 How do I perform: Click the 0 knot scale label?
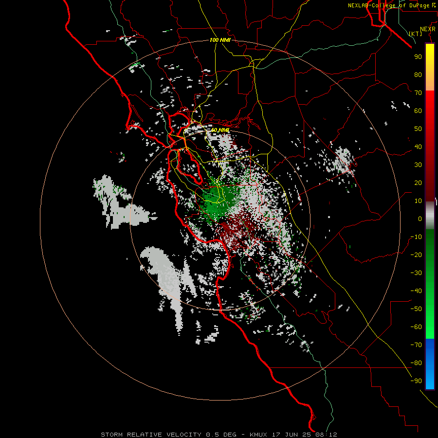pyautogui.click(x=420, y=219)
